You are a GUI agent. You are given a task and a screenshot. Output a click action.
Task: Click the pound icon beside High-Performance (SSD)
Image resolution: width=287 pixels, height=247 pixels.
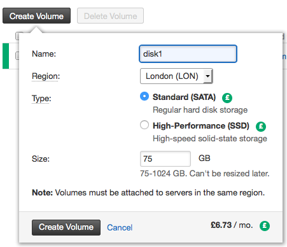point(261,127)
